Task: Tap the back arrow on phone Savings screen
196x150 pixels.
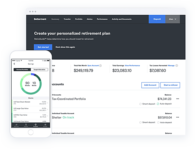Action: click(x=14, y=64)
